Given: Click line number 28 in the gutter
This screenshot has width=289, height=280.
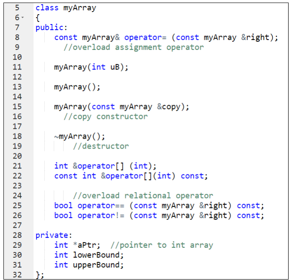Looking at the screenshot, I should [x=17, y=235].
